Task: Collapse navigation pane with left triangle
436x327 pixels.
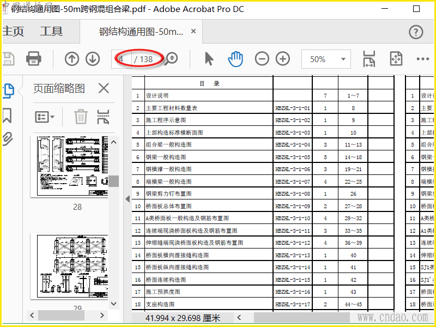Action: click(x=128, y=199)
